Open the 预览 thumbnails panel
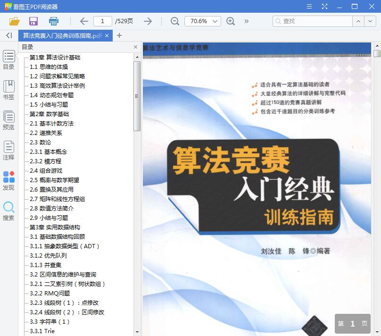This screenshot has width=381, height=336. (9, 120)
